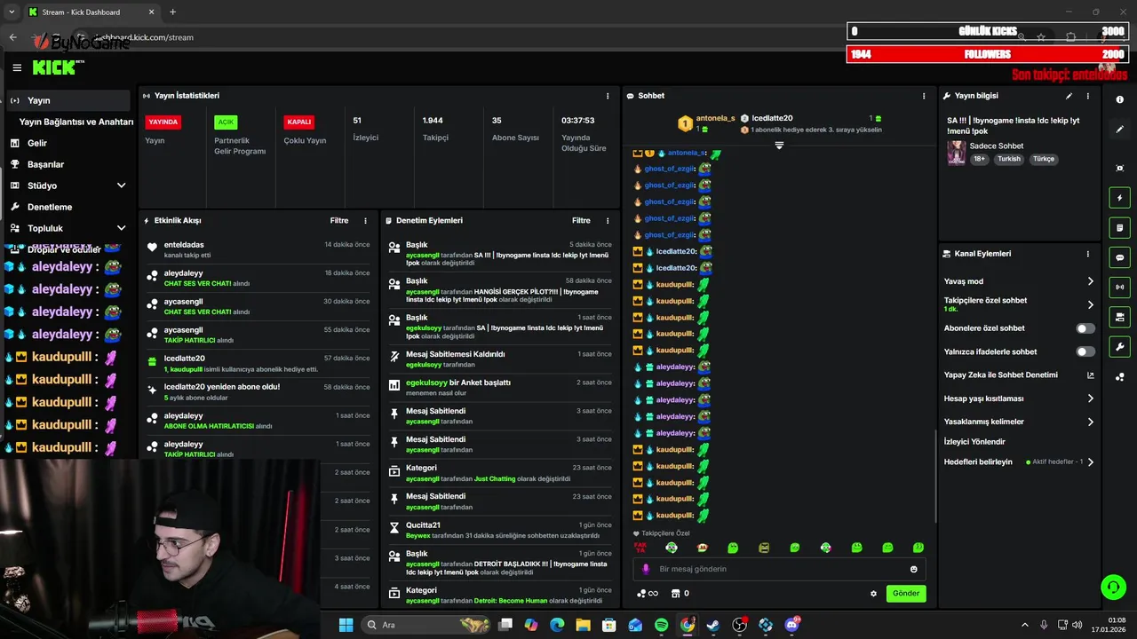Edit stream info with the Yayın bilgisi pencil

pos(1069,96)
